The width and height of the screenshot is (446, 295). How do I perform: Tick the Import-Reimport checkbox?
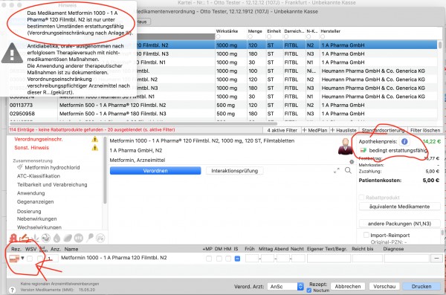pos(366,235)
